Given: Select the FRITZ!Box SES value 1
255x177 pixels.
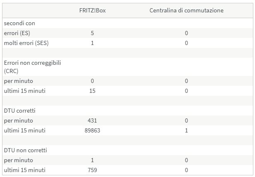Looking at the screenshot, I should 92,43.
